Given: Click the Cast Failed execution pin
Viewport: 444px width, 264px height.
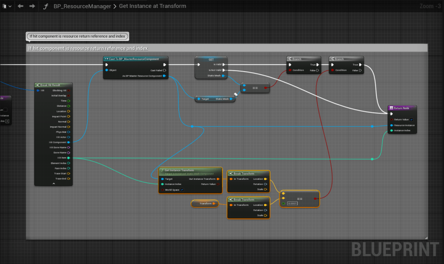Looking at the screenshot, I should click(164, 70).
